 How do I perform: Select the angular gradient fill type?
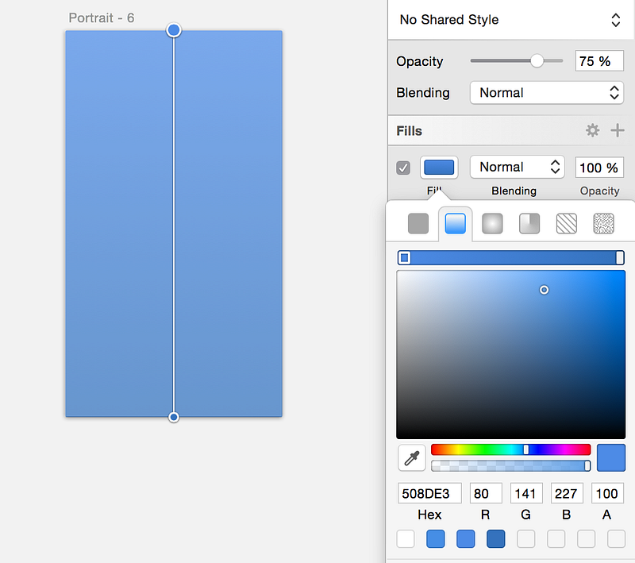[529, 224]
